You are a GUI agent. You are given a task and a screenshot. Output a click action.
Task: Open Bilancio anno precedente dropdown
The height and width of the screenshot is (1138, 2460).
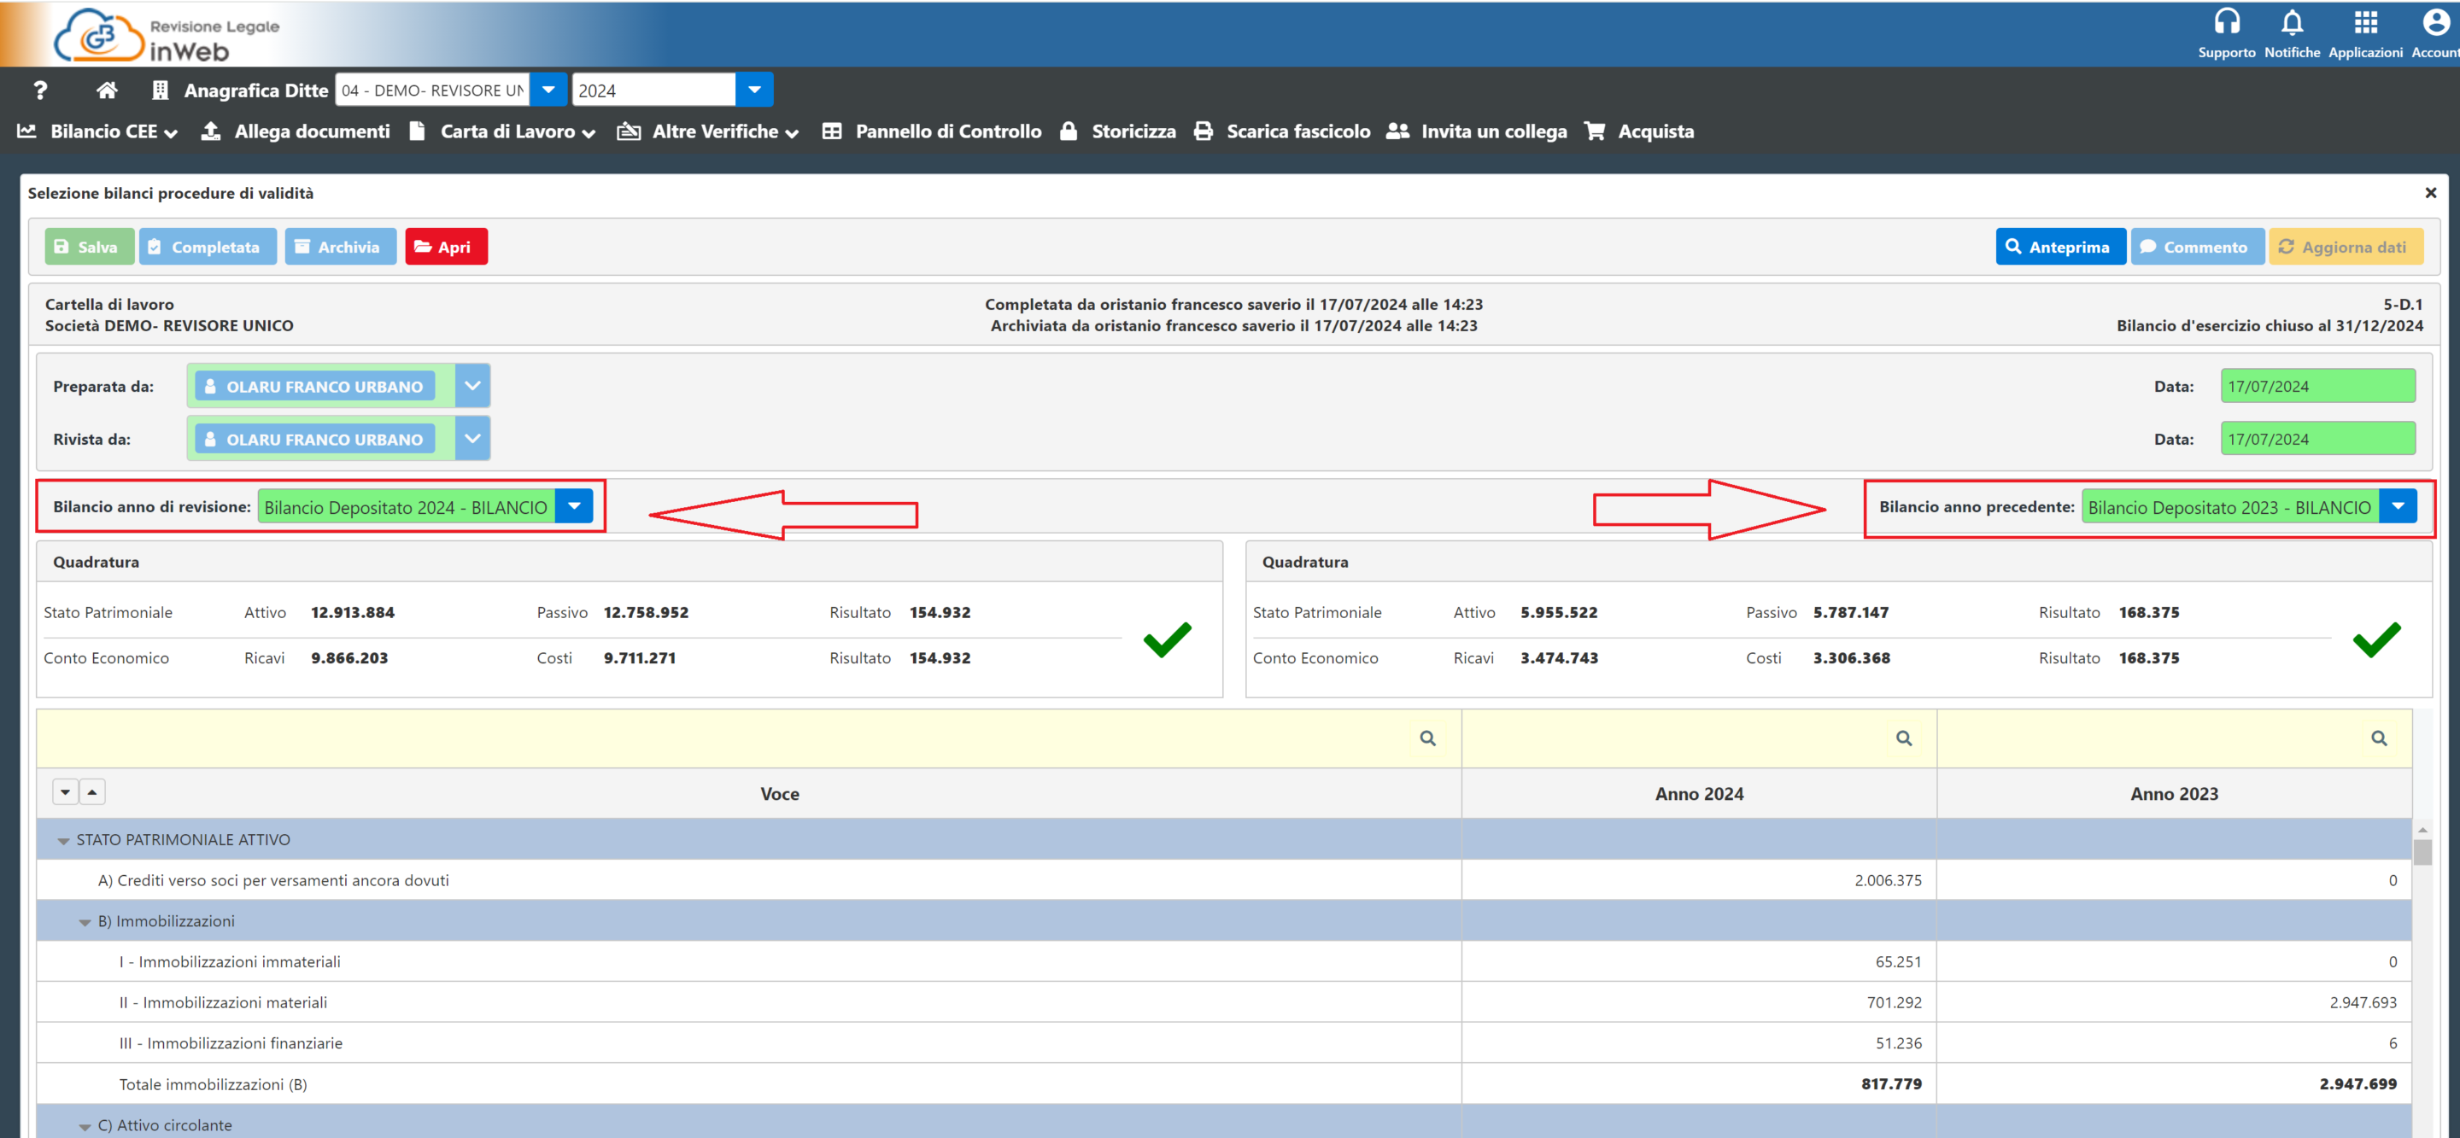(2398, 507)
